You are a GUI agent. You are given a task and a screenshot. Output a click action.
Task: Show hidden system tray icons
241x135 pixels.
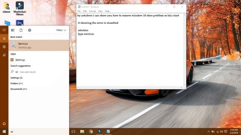pos(209,132)
